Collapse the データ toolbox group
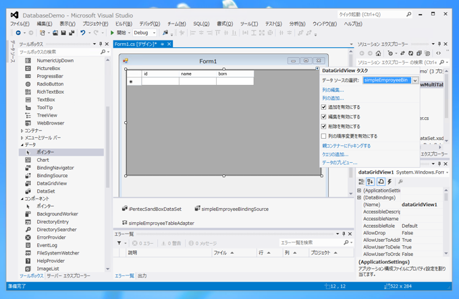Screen dimensions: 459x299 coord(22,145)
